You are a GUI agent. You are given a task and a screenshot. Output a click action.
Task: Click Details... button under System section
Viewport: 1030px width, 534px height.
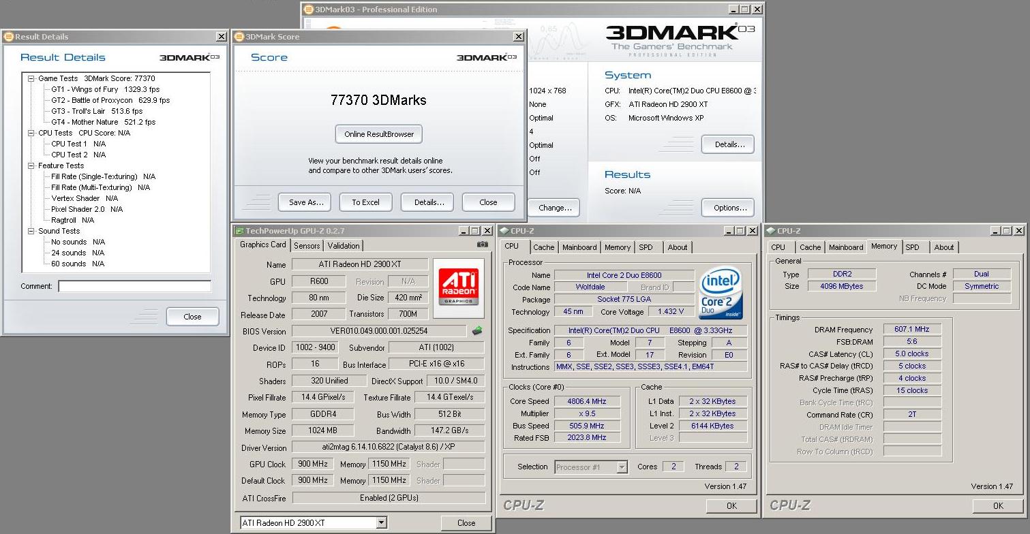click(x=728, y=144)
